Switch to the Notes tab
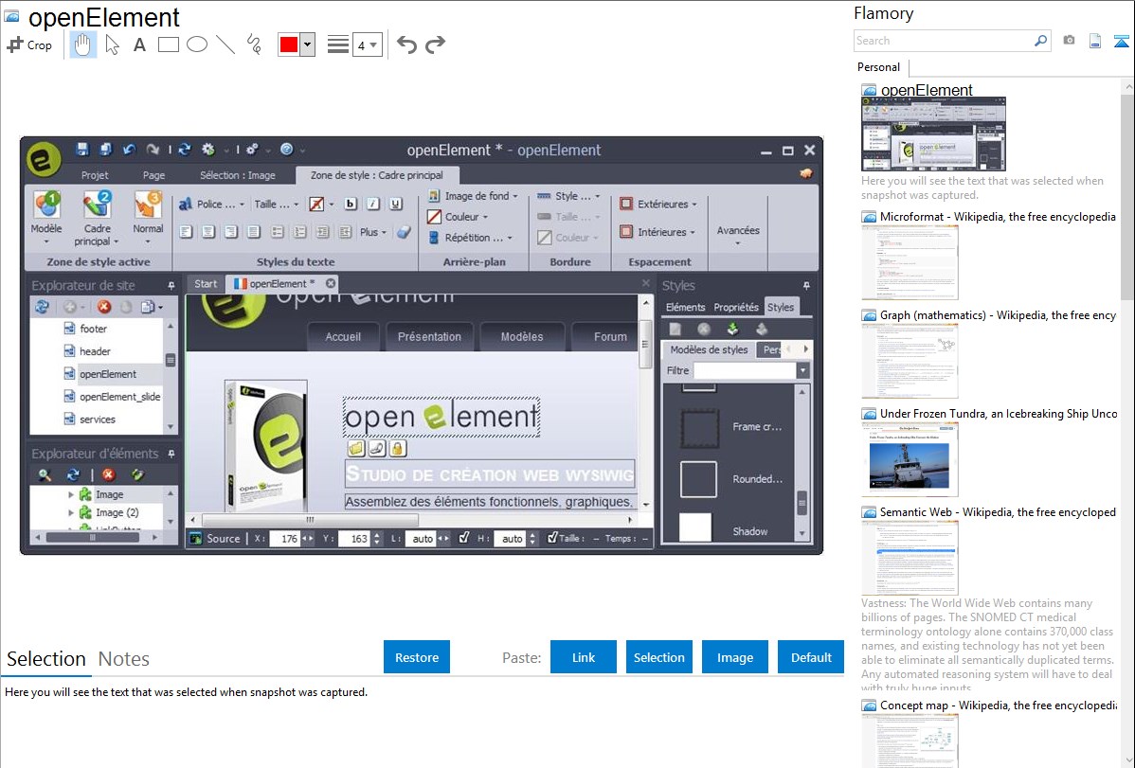The image size is (1135, 768). click(x=124, y=659)
